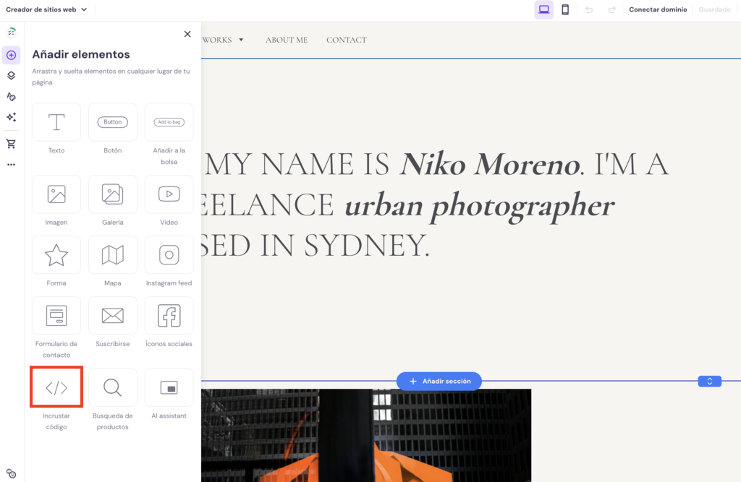741x482 pixels.
Task: Switch to desktop preview mode
Action: coord(543,9)
